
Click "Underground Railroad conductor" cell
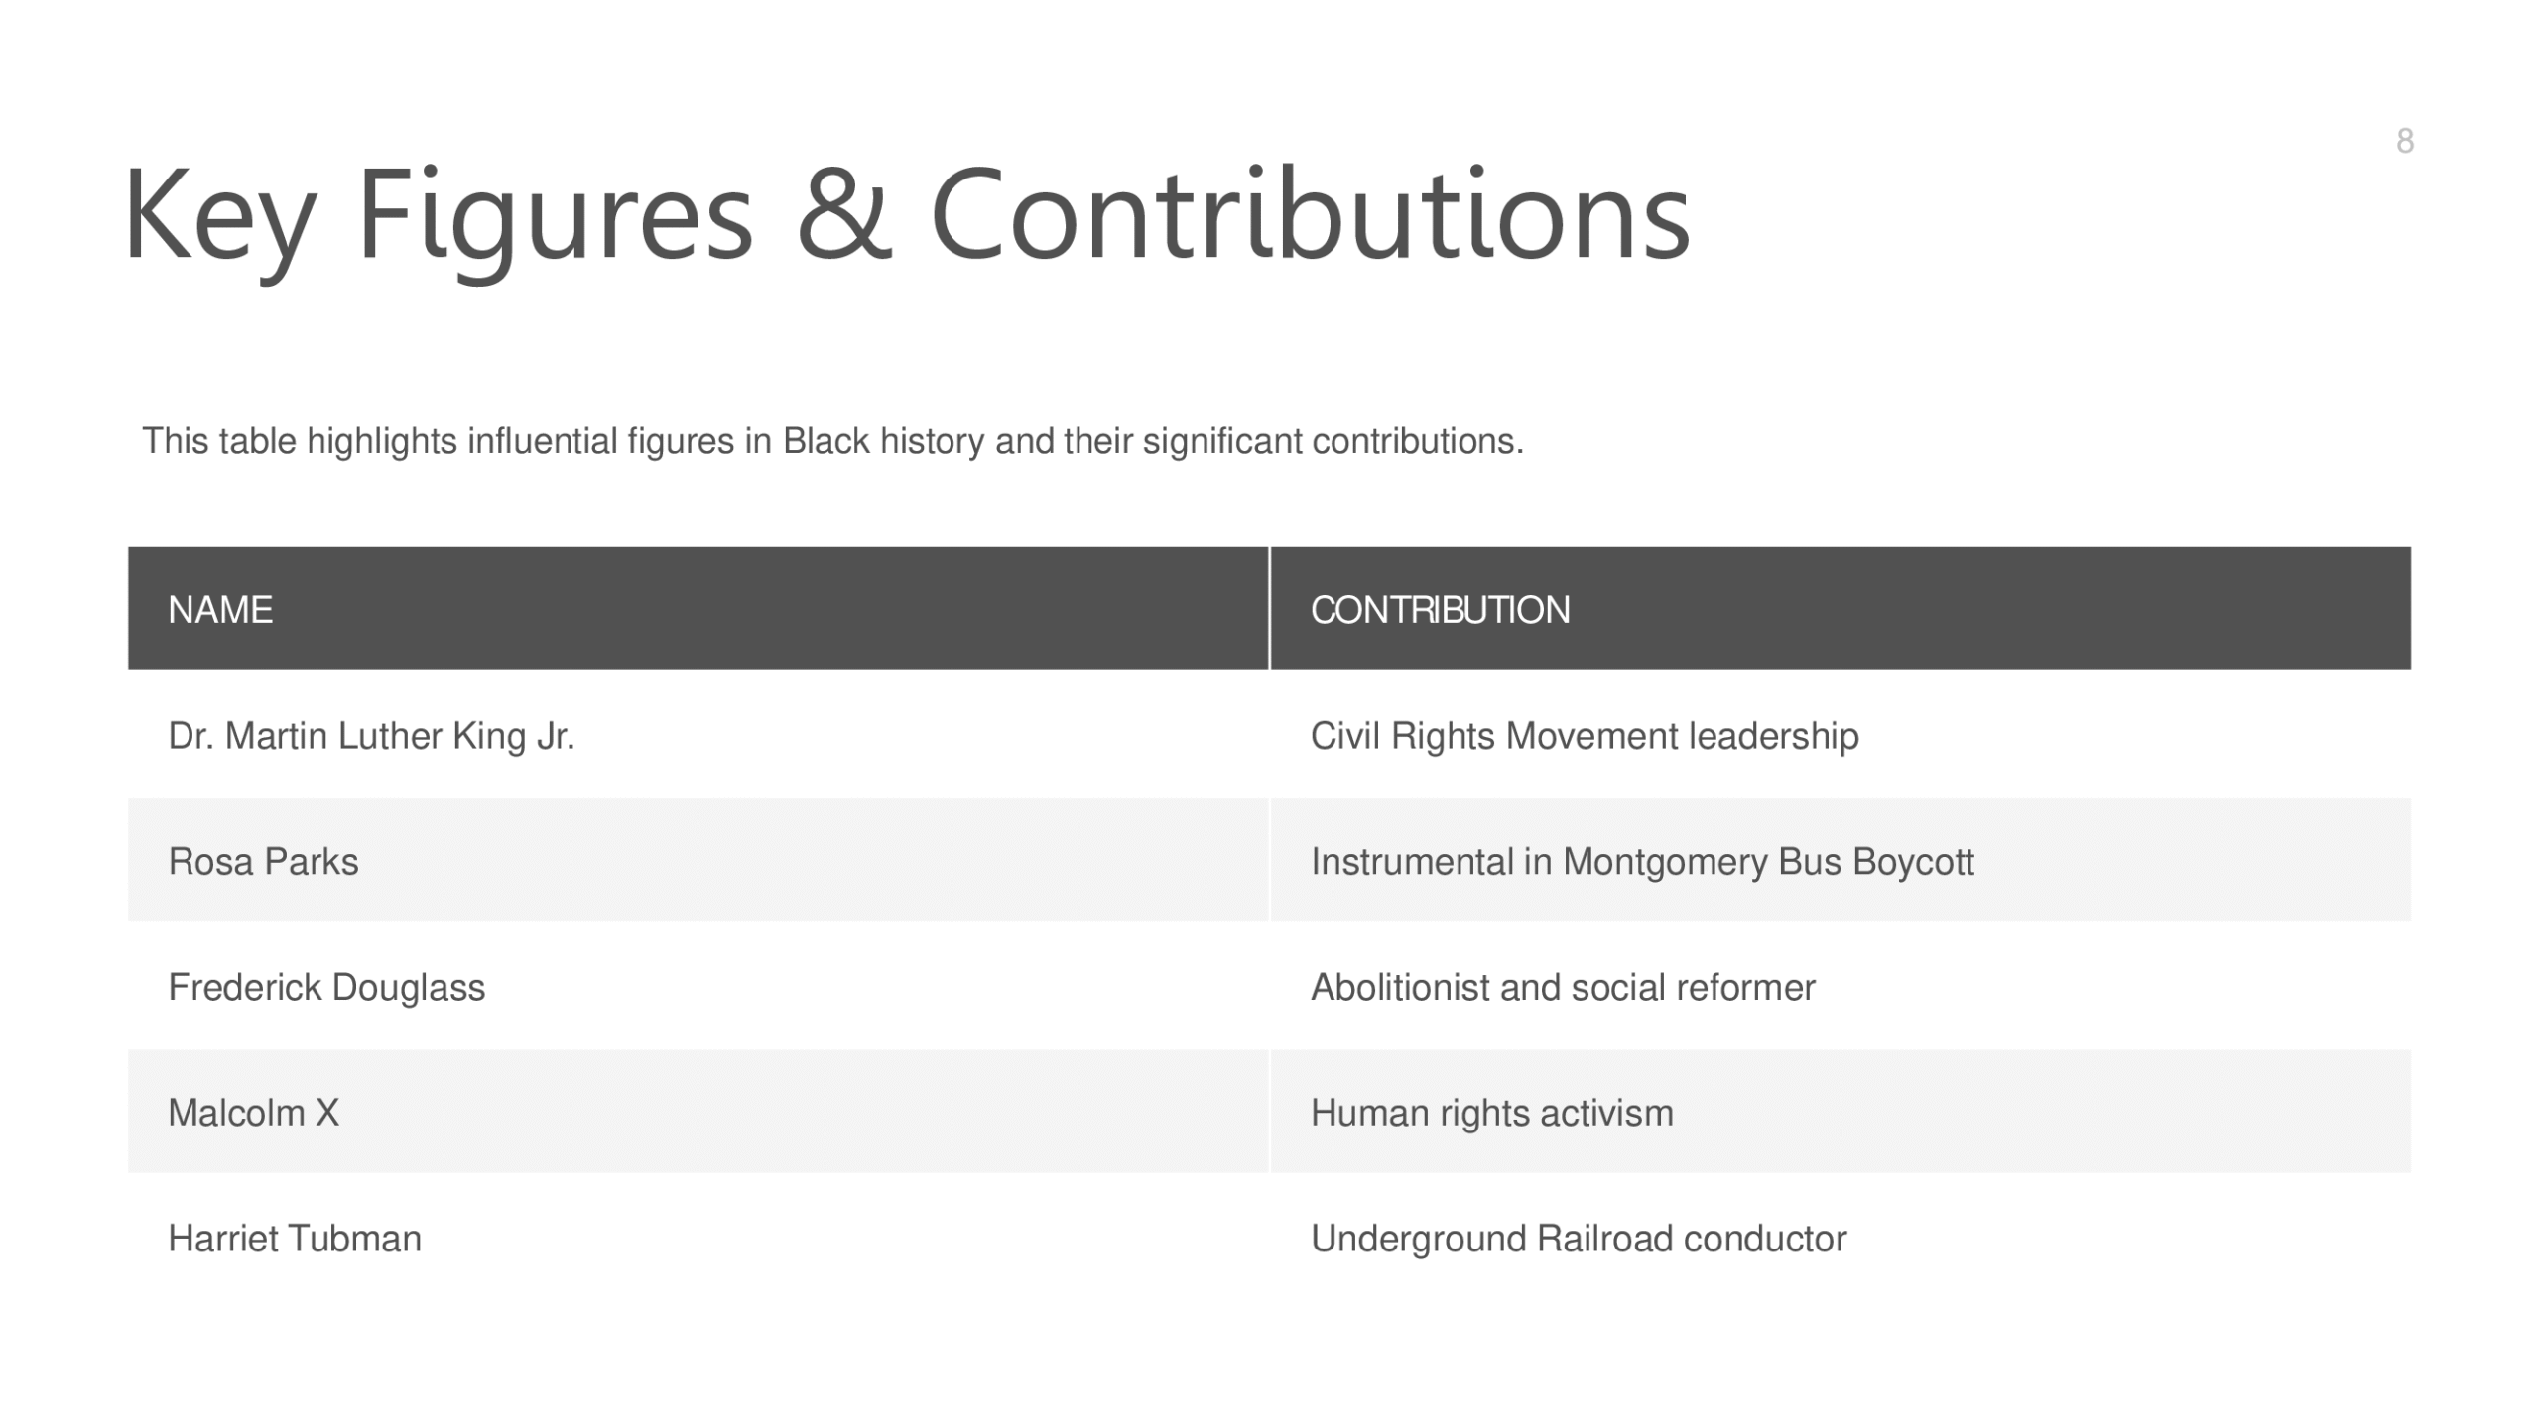click(1579, 1239)
